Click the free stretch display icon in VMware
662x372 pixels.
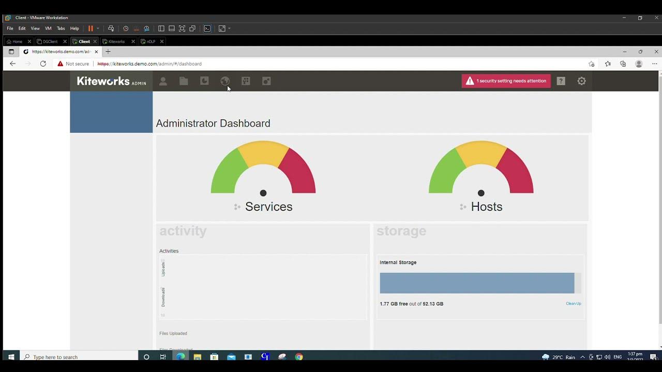[222, 28]
